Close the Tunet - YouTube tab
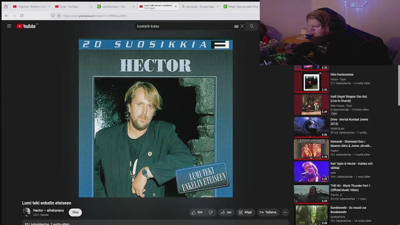The width and height of the screenshot is (400, 225). 91,7
